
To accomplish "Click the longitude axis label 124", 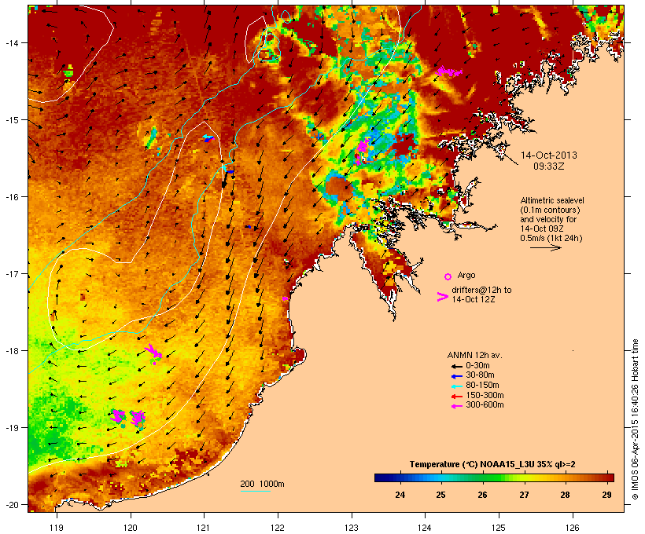I will pyautogui.click(x=425, y=528).
